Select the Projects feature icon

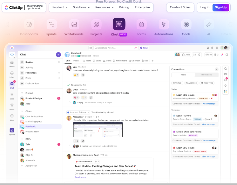[97, 24]
